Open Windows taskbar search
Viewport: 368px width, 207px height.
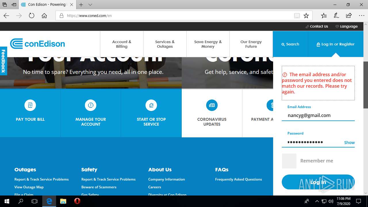pyautogui.click(x=21, y=201)
